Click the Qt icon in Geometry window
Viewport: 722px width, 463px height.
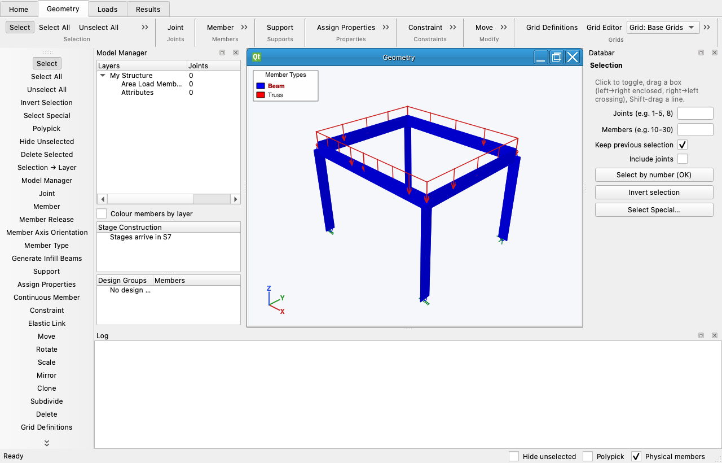257,57
